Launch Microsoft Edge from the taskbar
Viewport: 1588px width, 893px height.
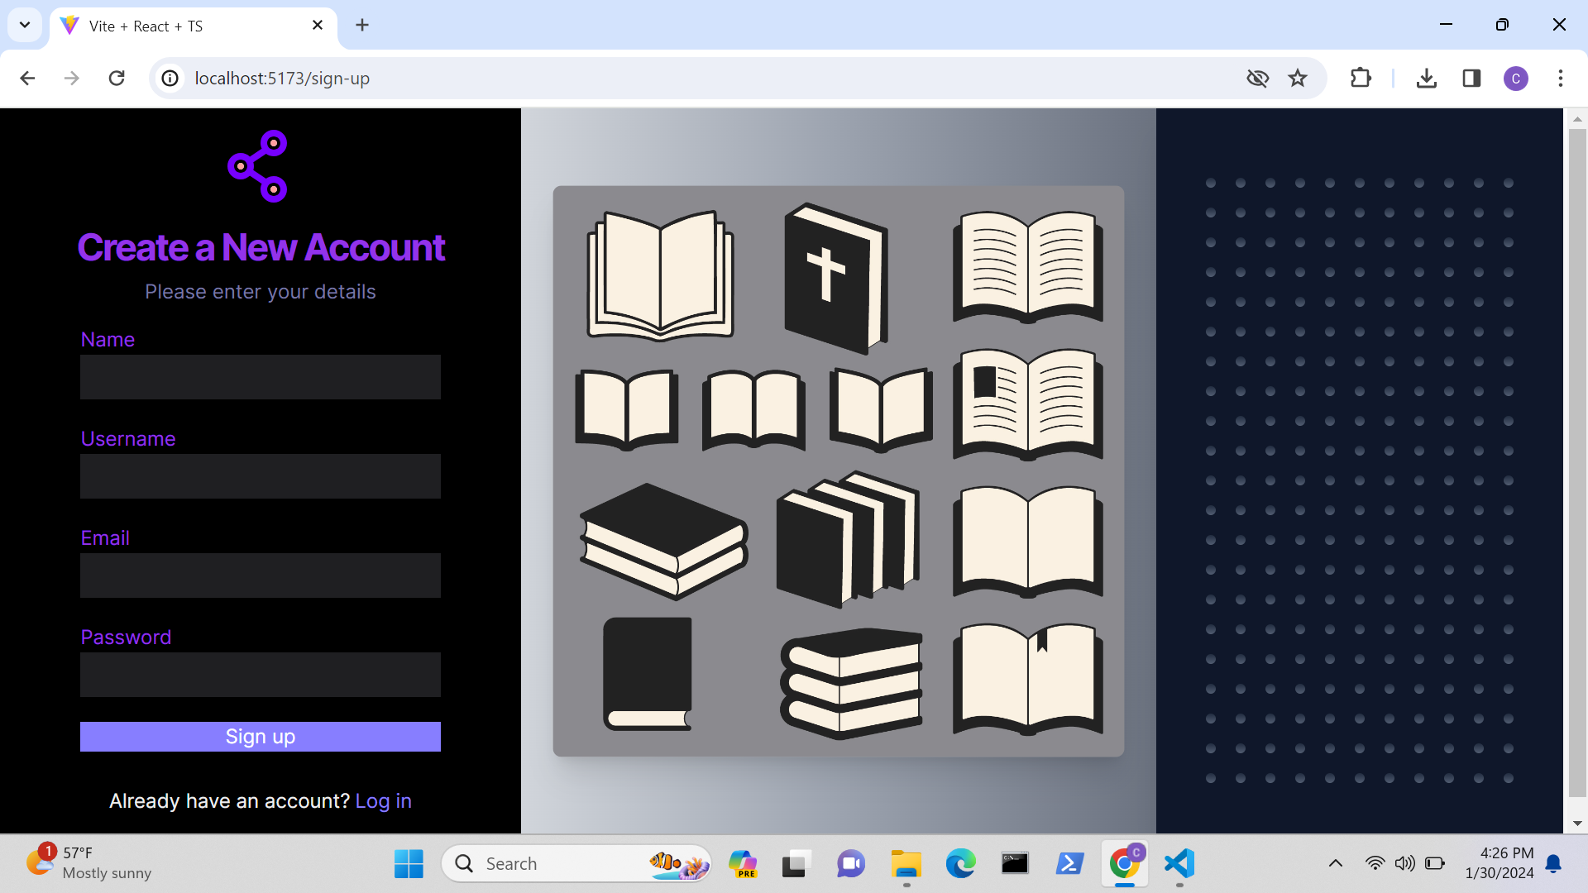click(959, 863)
